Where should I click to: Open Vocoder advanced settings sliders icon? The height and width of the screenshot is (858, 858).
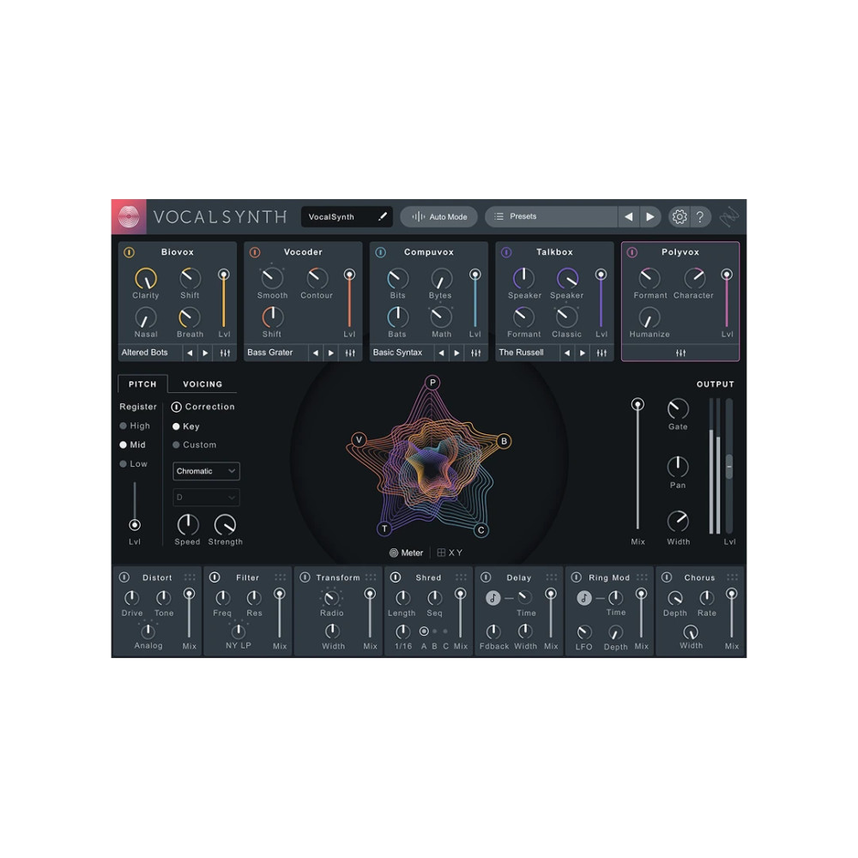[x=350, y=353]
